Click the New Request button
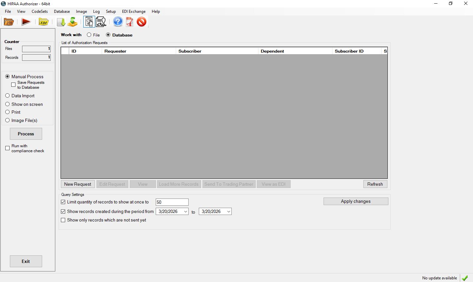This screenshot has height=282, width=473. 78,184
